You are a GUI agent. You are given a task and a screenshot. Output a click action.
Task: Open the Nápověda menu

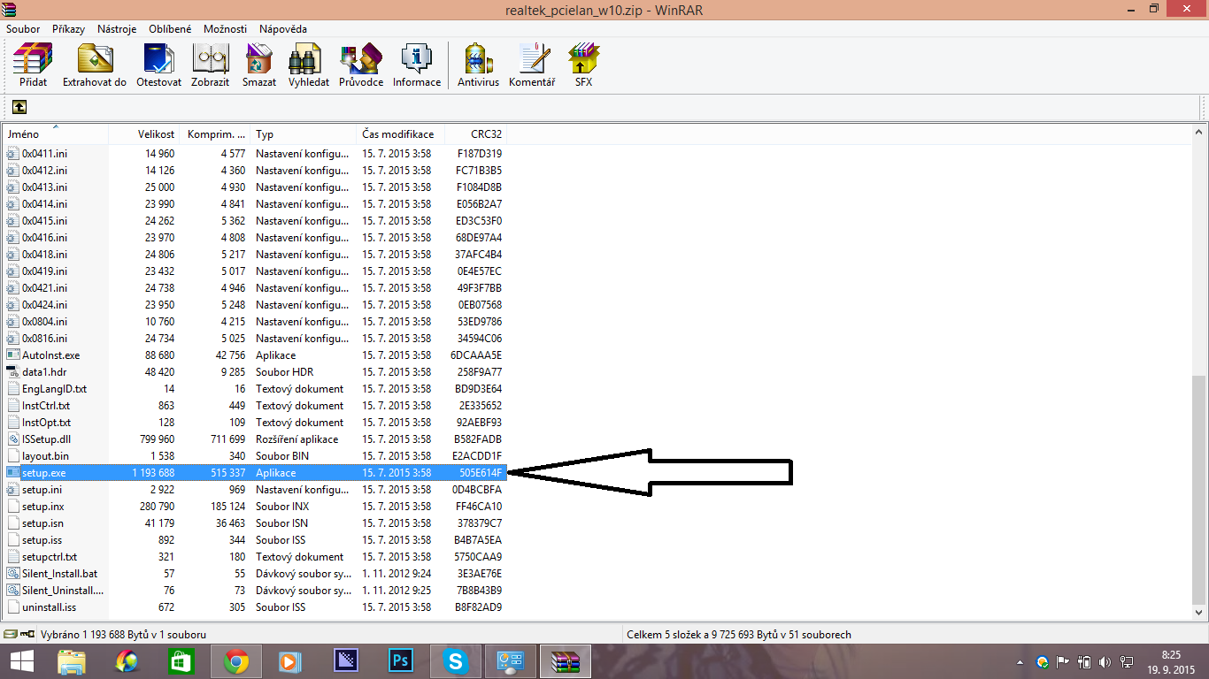(284, 29)
